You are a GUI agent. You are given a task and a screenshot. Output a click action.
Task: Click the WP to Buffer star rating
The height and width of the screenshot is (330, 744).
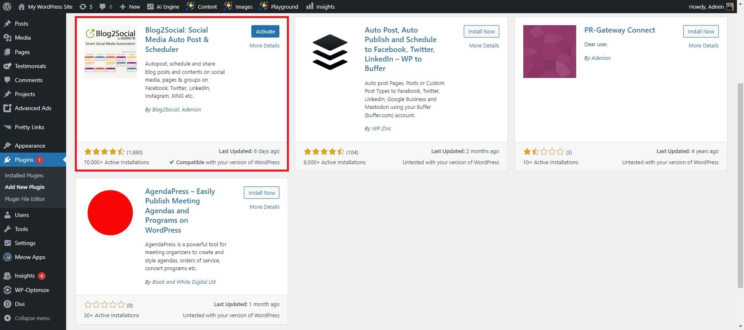(324, 152)
